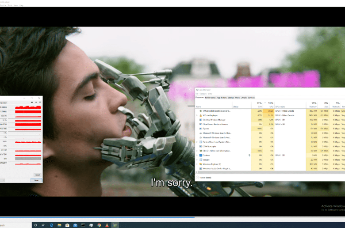Sort processes by the Network column header
This screenshot has width=345, height=228.
tap(335, 105)
